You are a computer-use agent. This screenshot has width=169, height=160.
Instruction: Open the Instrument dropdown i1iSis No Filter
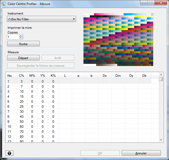pyautogui.click(x=42, y=19)
